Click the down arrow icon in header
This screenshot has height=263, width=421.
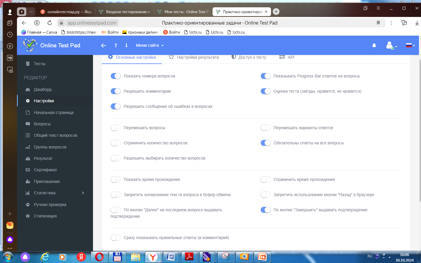[126, 45]
